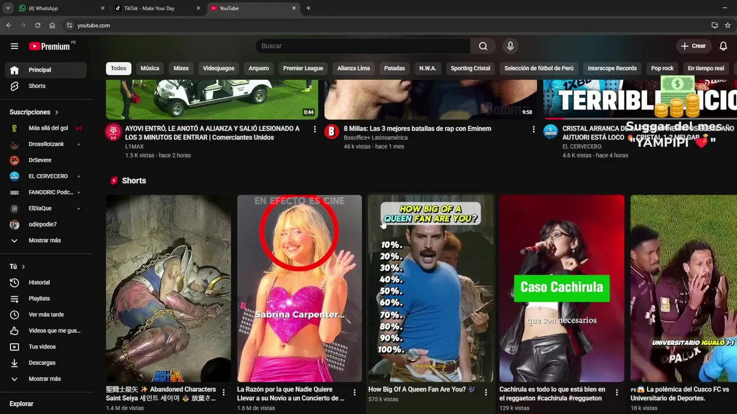Open Shorts from the sidebar
This screenshot has height=414, width=737.
pyautogui.click(x=46, y=86)
